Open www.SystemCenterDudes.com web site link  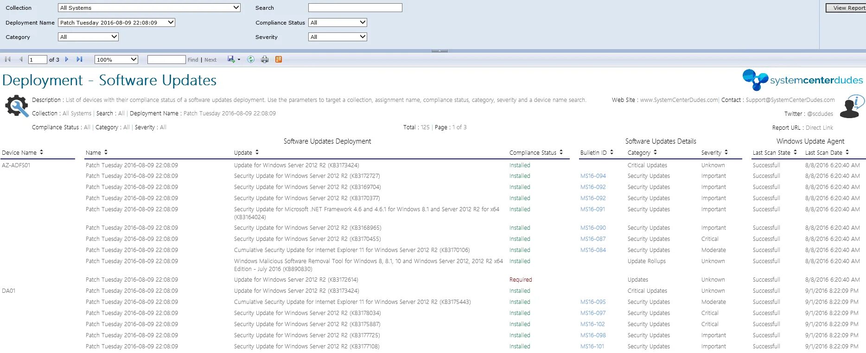679,100
